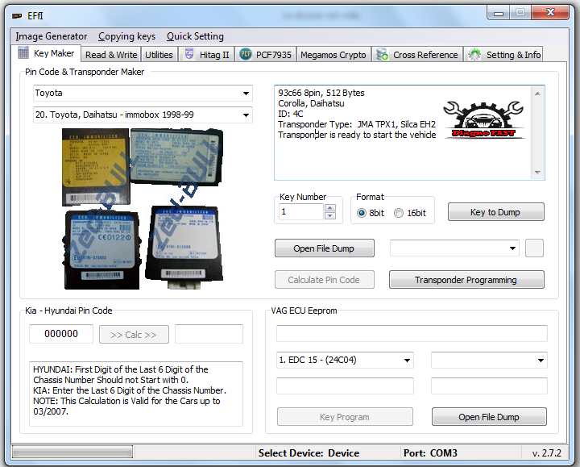
Task: Click the Key to Dump button
Action: click(x=495, y=212)
